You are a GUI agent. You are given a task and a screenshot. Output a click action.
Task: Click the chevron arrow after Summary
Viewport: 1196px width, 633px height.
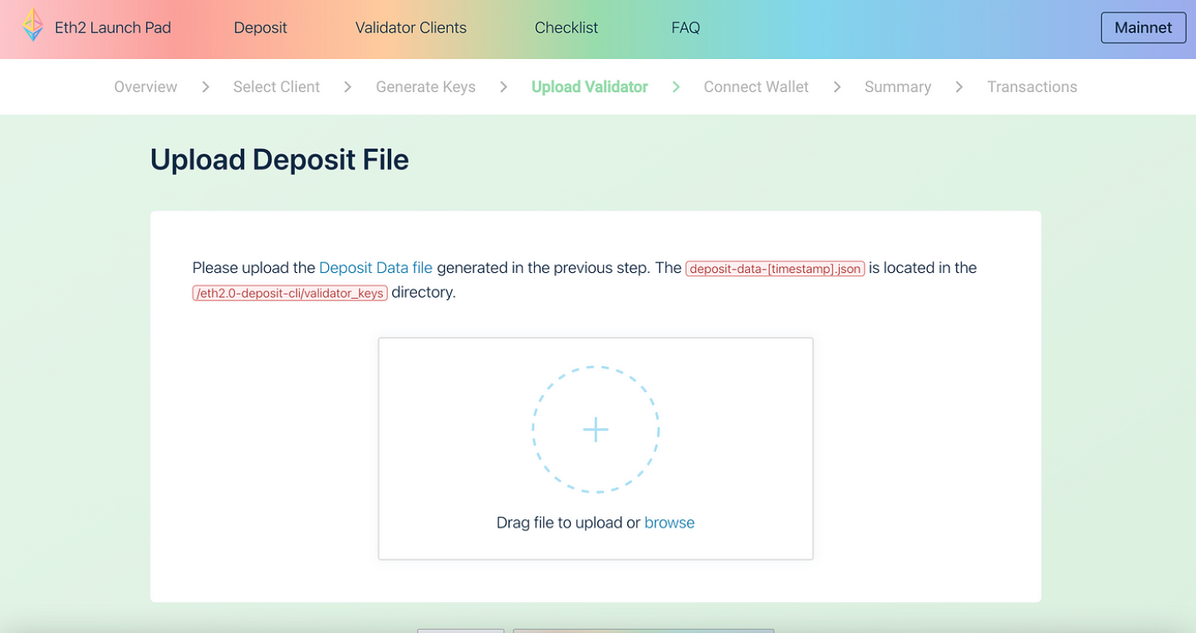[x=959, y=87]
